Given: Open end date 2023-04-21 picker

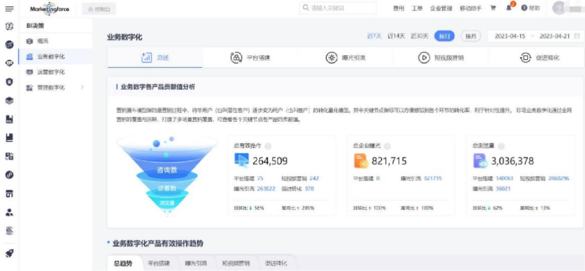Looking at the screenshot, I should (x=554, y=36).
